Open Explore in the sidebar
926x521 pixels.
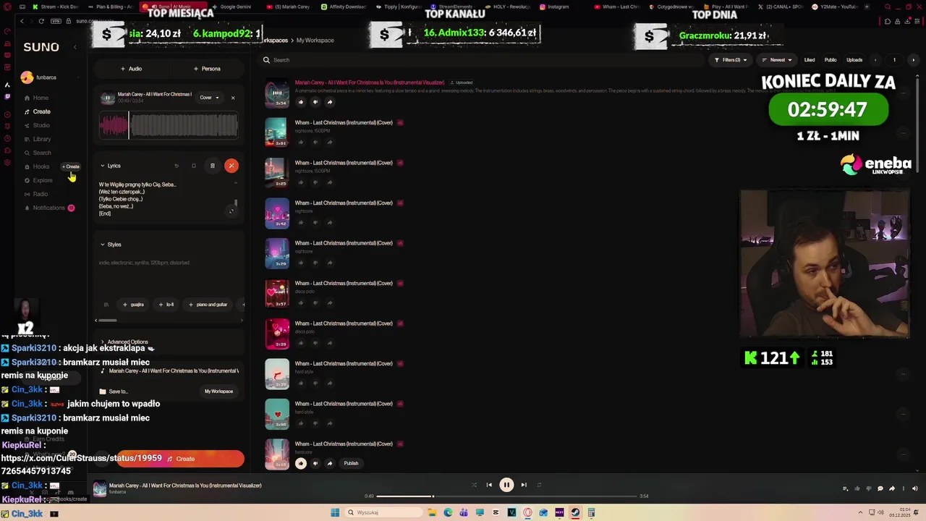click(38, 180)
